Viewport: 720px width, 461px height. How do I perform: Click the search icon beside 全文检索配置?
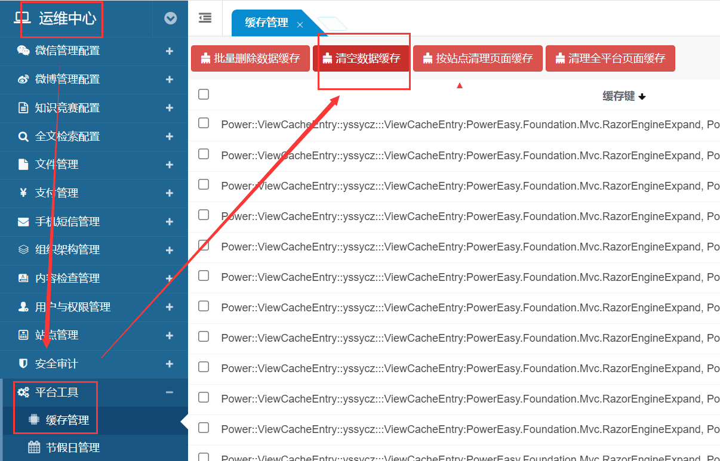point(23,137)
